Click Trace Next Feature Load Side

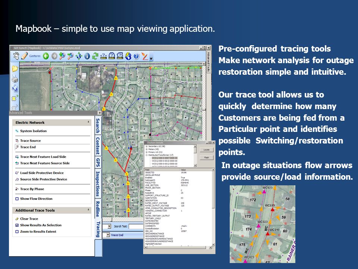point(41,157)
